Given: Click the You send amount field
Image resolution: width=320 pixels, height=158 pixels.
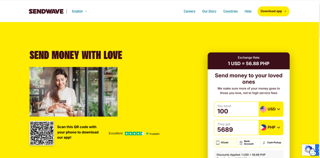Looking at the screenshot, I should tap(236, 109).
